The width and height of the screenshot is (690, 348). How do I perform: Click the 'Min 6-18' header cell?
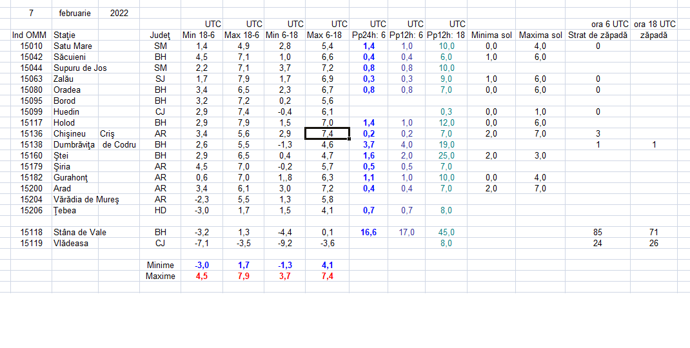click(x=285, y=35)
